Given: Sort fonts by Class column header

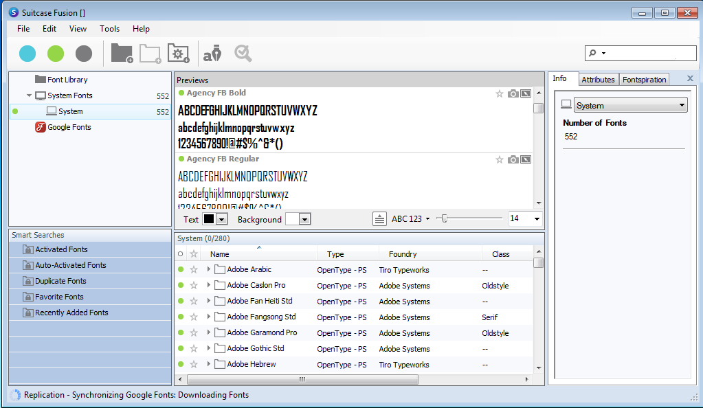Looking at the screenshot, I should tap(507, 253).
